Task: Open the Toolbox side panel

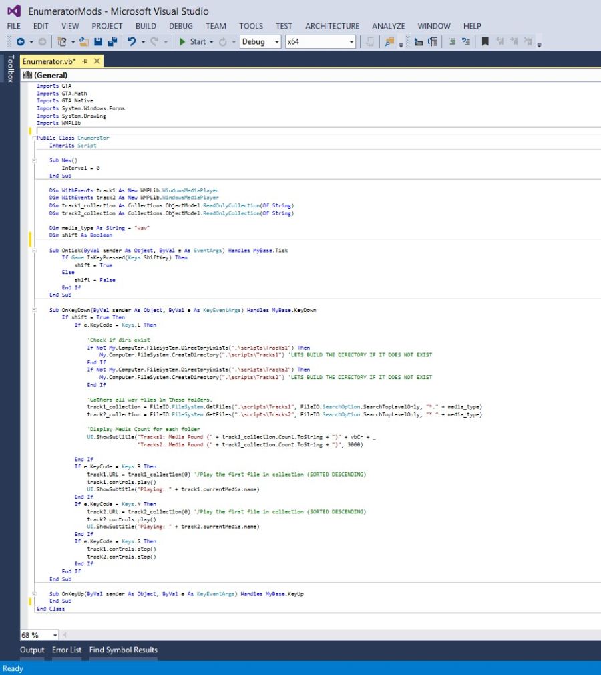Action: click(x=10, y=68)
